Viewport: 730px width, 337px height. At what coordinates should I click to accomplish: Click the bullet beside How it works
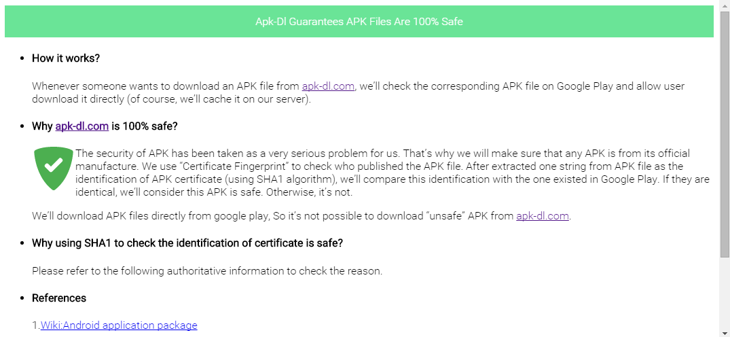[22, 58]
